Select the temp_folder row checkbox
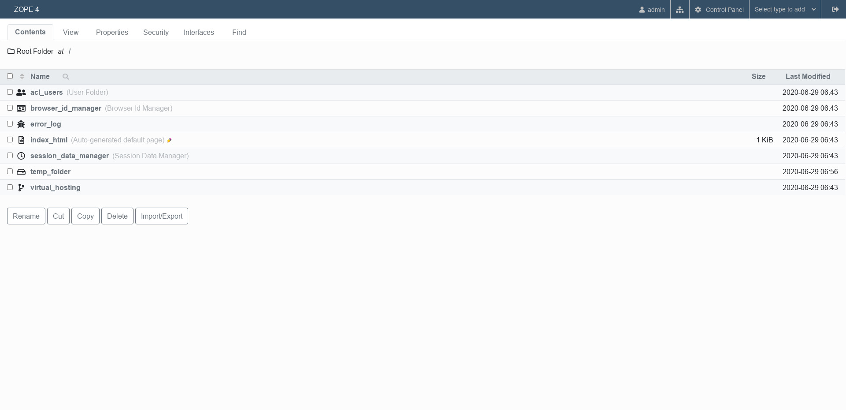The image size is (846, 410). tap(10, 171)
